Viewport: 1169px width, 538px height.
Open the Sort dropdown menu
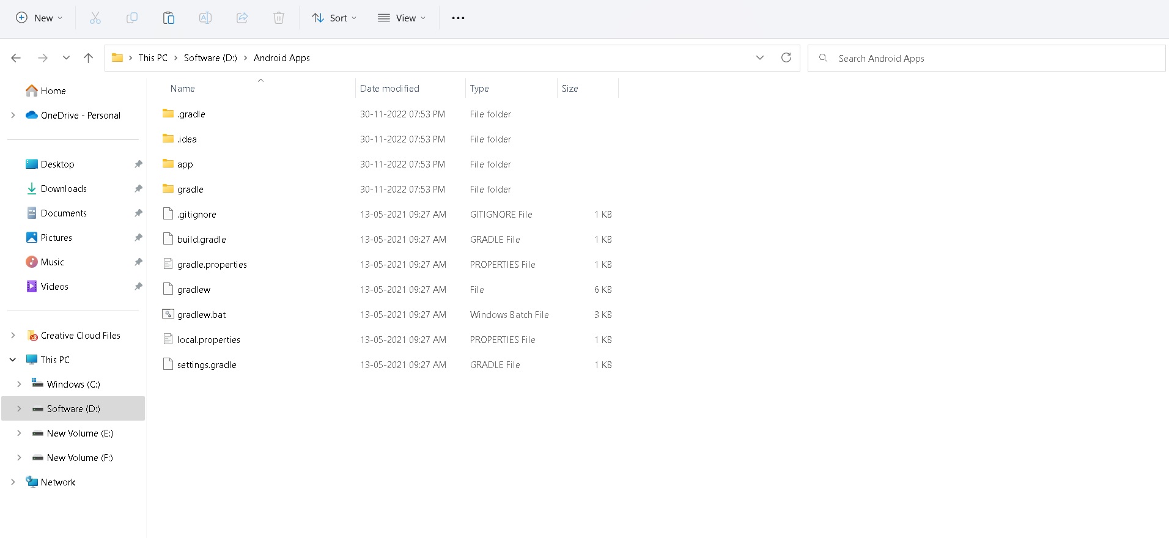coord(334,18)
